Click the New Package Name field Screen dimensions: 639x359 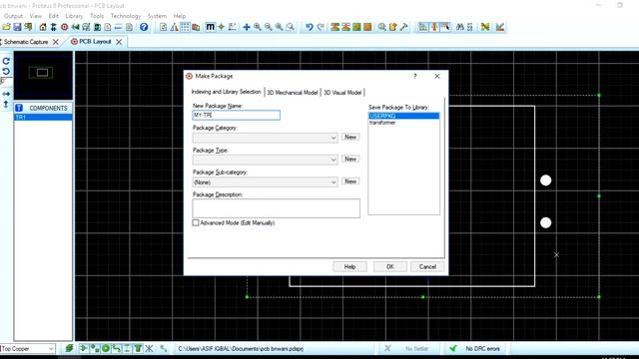[x=237, y=116]
